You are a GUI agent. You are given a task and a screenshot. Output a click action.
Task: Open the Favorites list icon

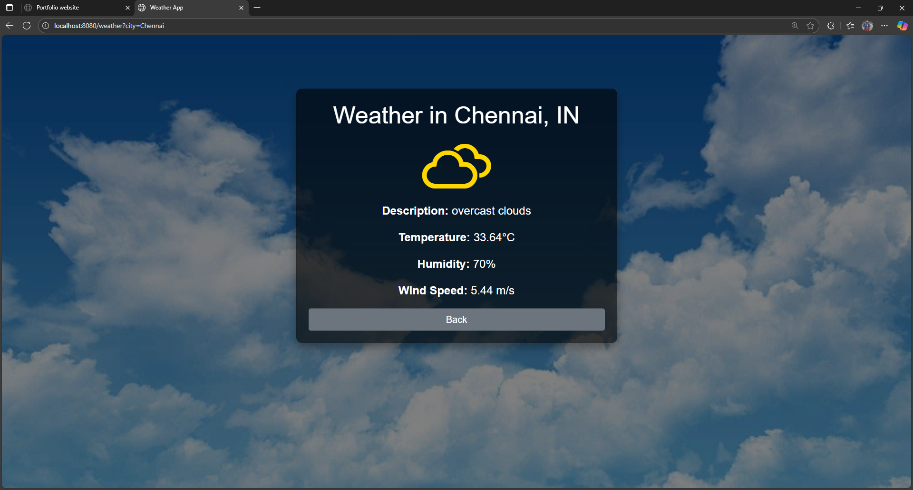pos(851,26)
